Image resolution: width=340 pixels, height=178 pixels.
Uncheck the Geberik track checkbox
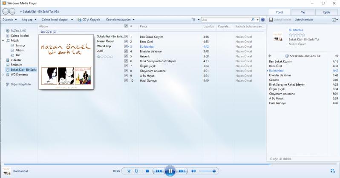point(126,56)
